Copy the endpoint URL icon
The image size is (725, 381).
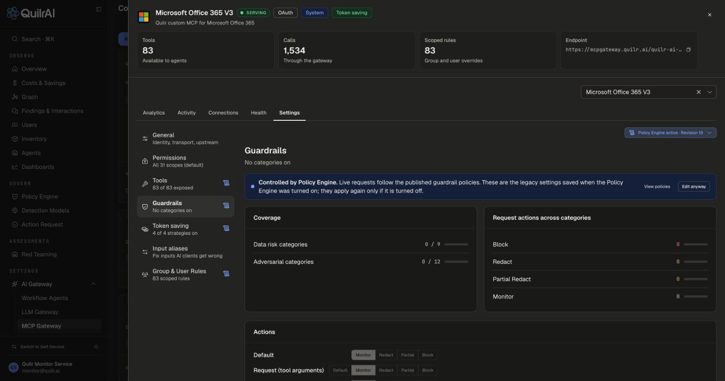[688, 50]
